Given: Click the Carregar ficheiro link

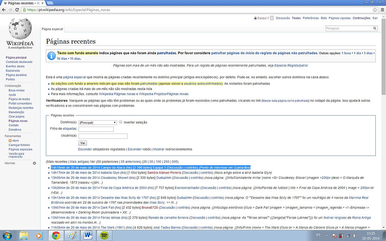Looking at the screenshot, I should (x=19, y=145).
